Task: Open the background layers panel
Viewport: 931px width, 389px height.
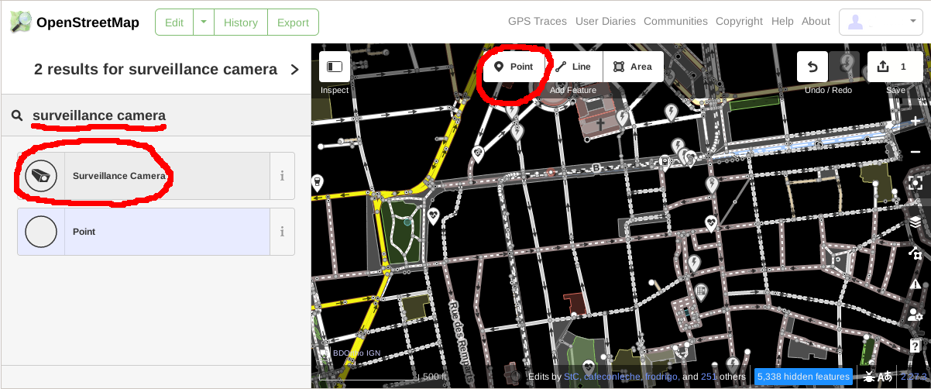Action: [x=916, y=222]
